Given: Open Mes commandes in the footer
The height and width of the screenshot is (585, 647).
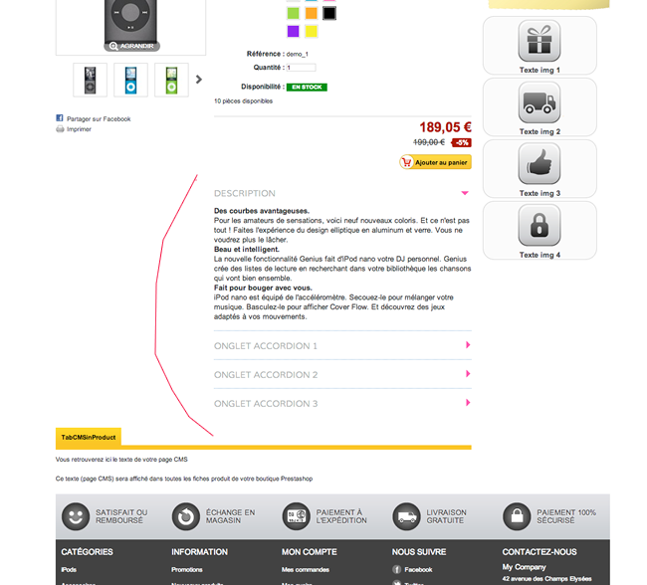Looking at the screenshot, I should [x=306, y=570].
